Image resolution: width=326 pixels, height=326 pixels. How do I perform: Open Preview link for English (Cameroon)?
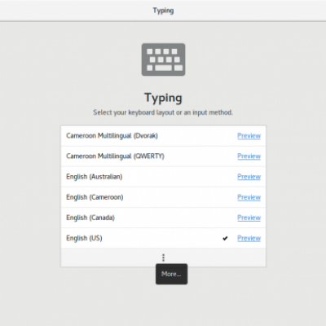pos(249,197)
